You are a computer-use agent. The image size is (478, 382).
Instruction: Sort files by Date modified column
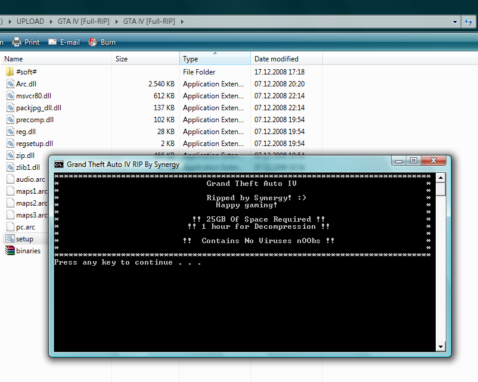[286, 58]
